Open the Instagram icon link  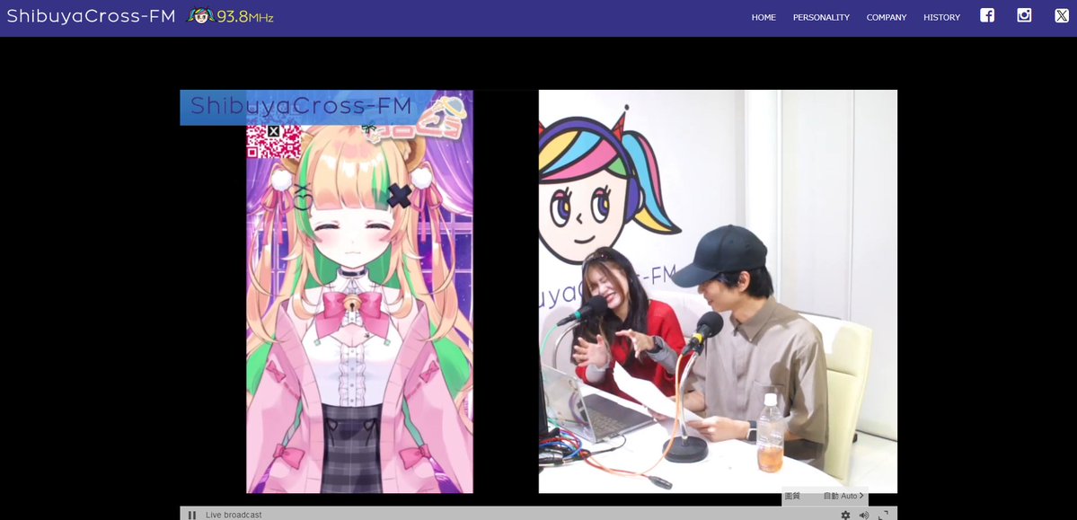point(1024,15)
